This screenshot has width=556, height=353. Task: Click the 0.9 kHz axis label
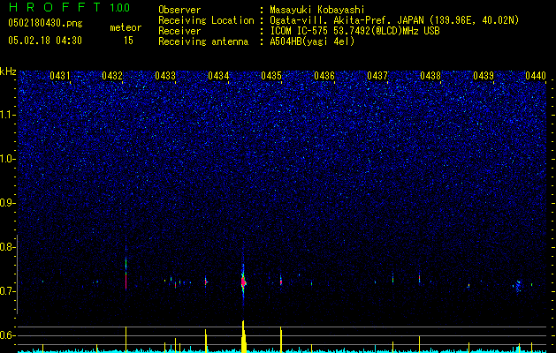6,203
